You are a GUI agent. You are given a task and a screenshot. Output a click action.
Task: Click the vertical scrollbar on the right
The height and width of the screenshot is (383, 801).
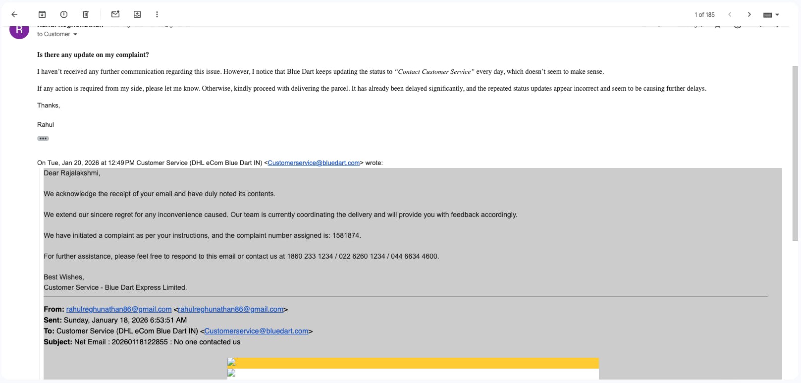pyautogui.click(x=795, y=154)
